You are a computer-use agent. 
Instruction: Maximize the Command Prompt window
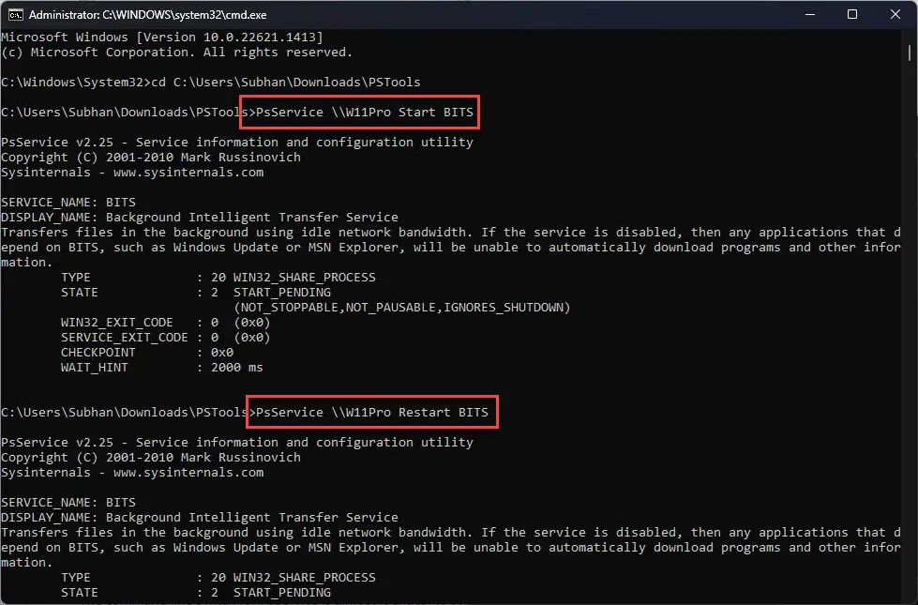tap(852, 15)
